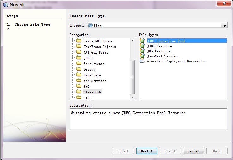Select the Groovy category

pos(89,69)
